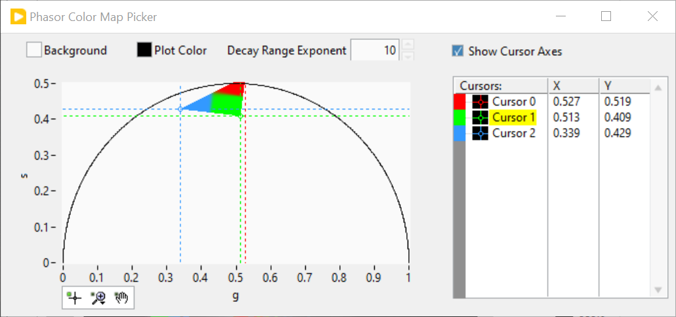Click the Decay Range Exponent label
Viewport: 676px width, 317px height.
[x=287, y=51]
